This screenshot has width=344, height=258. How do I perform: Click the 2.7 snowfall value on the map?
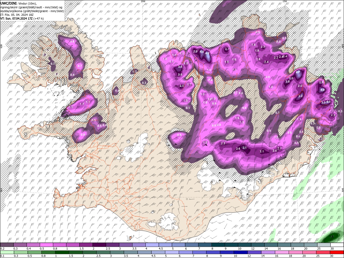tap(227, 49)
